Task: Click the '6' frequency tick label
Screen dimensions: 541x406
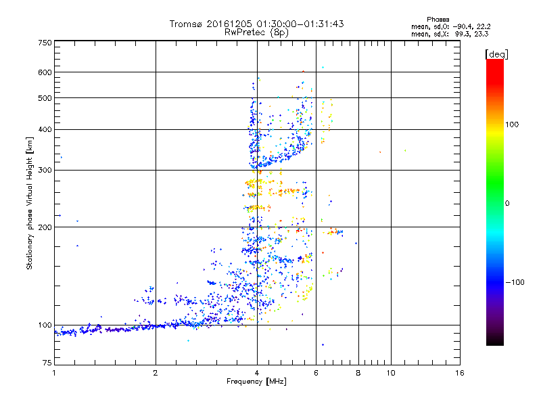Action: point(316,373)
